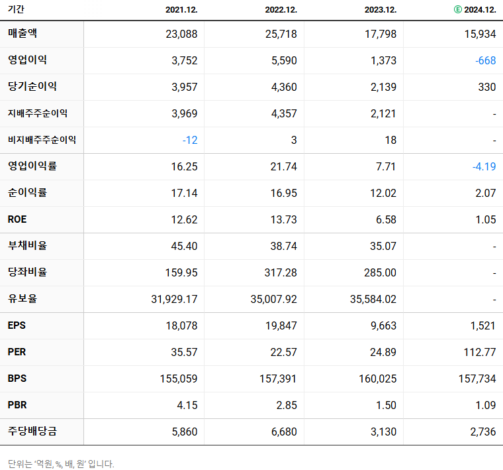Viewport: 503px width, 470px height.
Task: Click the ROE value 1.05
Action: click(x=486, y=219)
